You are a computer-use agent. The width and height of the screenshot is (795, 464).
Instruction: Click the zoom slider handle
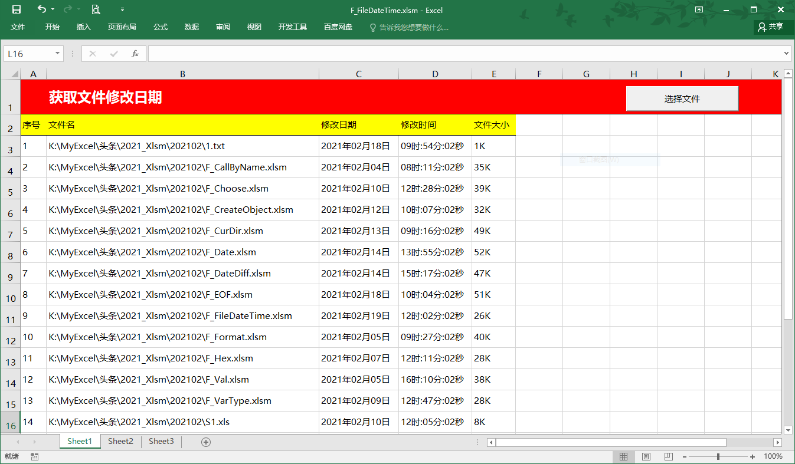coord(718,457)
